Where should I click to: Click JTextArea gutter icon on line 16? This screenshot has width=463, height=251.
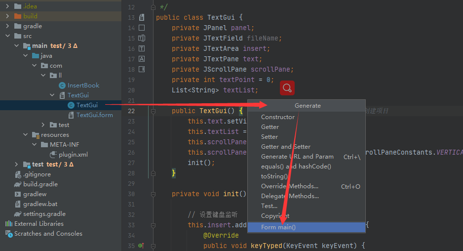tap(142, 48)
